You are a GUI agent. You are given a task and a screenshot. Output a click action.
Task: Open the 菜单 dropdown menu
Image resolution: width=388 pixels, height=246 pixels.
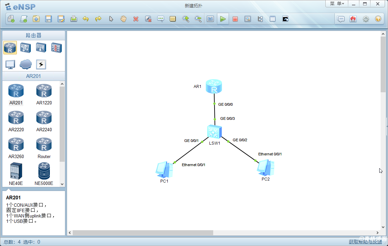pyautogui.click(x=337, y=4)
